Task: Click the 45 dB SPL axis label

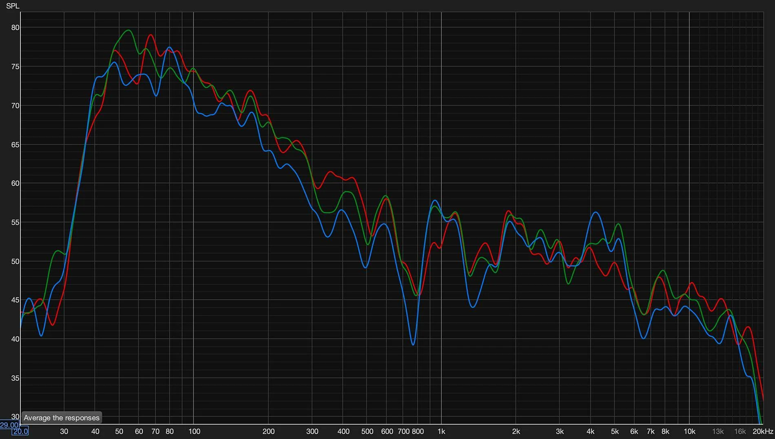Action: pyautogui.click(x=15, y=300)
